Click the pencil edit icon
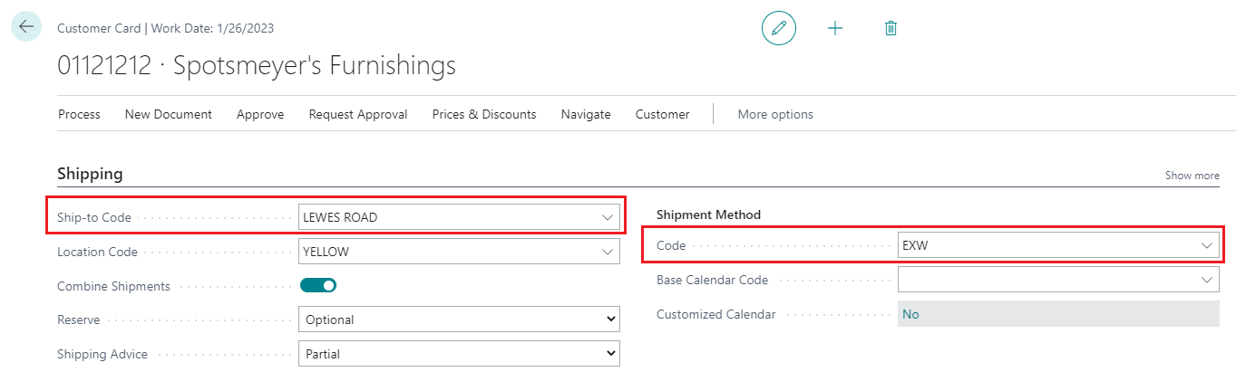The height and width of the screenshot is (391, 1236). coord(778,28)
